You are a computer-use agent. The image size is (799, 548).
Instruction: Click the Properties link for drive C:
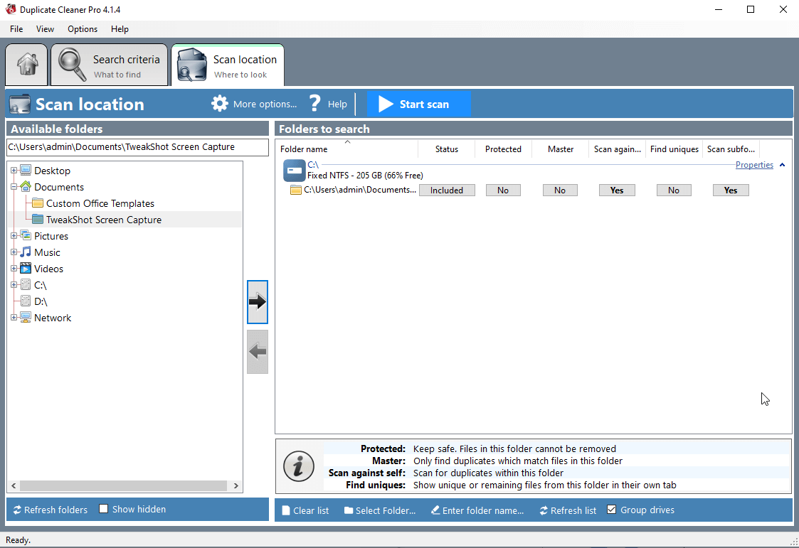click(x=754, y=164)
